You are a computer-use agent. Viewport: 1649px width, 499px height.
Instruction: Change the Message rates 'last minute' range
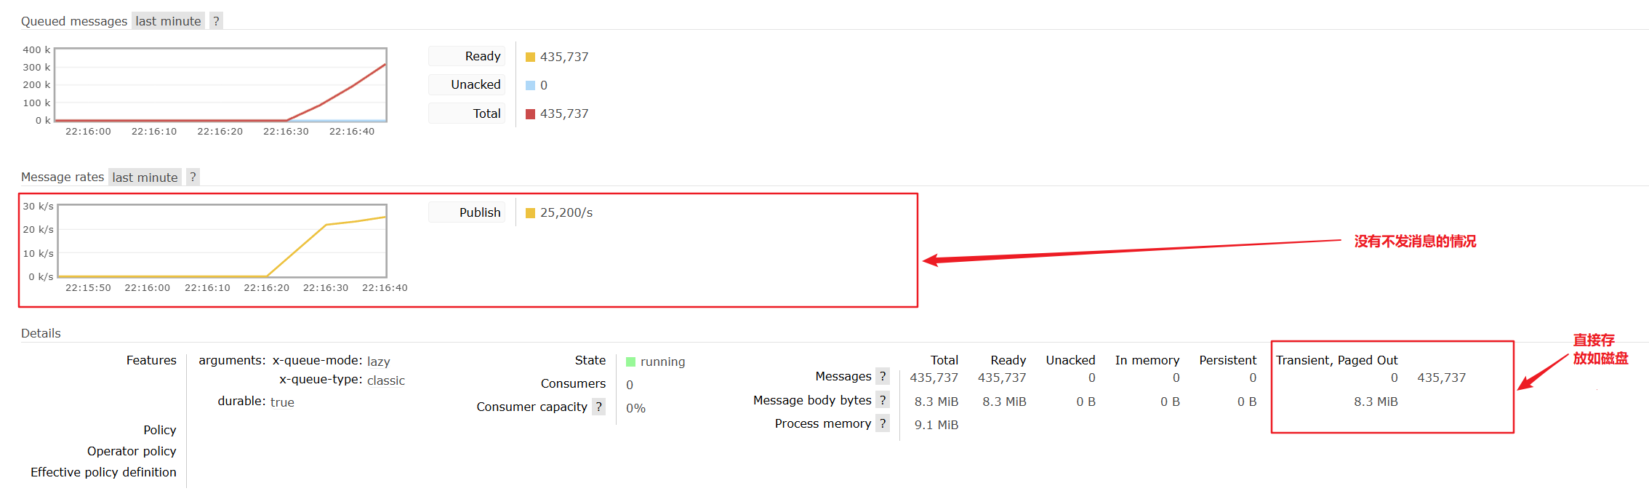click(x=145, y=177)
